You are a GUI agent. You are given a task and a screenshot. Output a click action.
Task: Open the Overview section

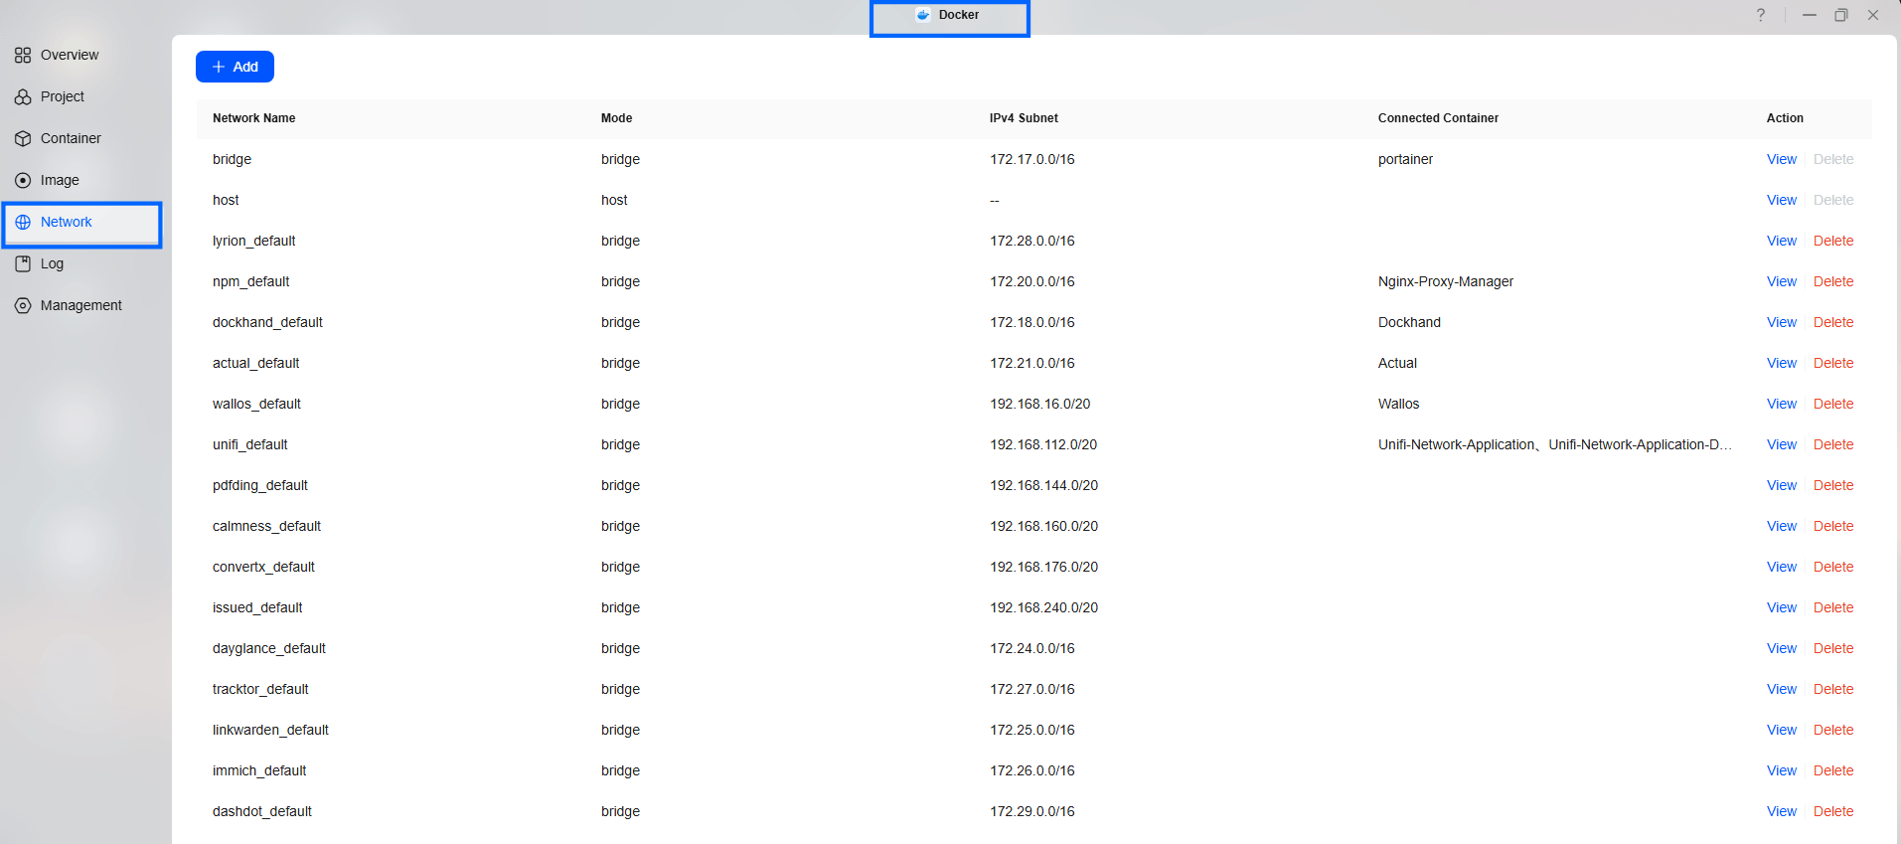tap(70, 55)
